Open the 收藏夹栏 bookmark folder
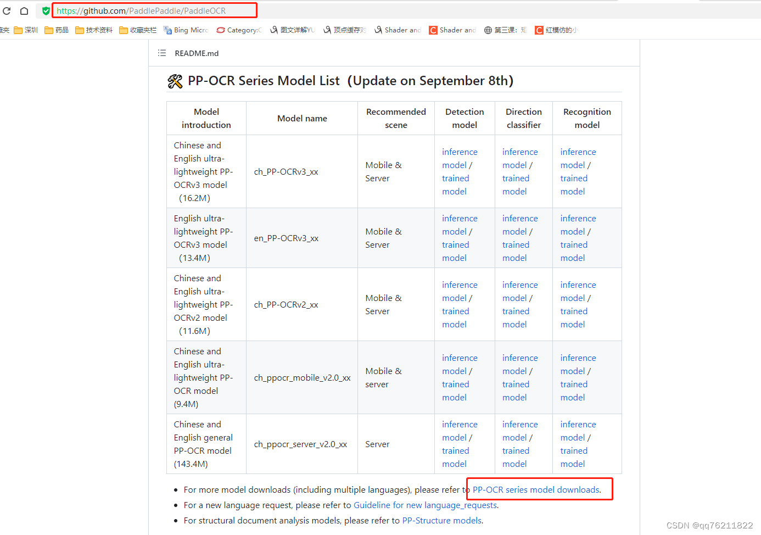 tap(138, 30)
